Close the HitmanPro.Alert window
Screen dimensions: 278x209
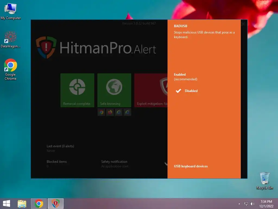[243, 24]
